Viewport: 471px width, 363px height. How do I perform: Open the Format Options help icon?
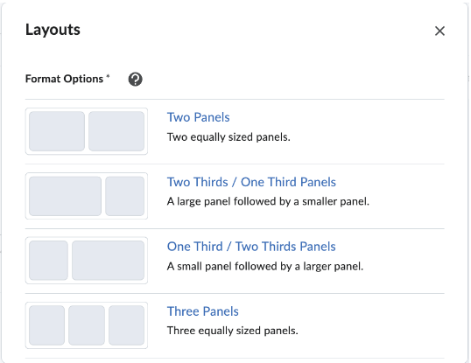click(x=135, y=80)
